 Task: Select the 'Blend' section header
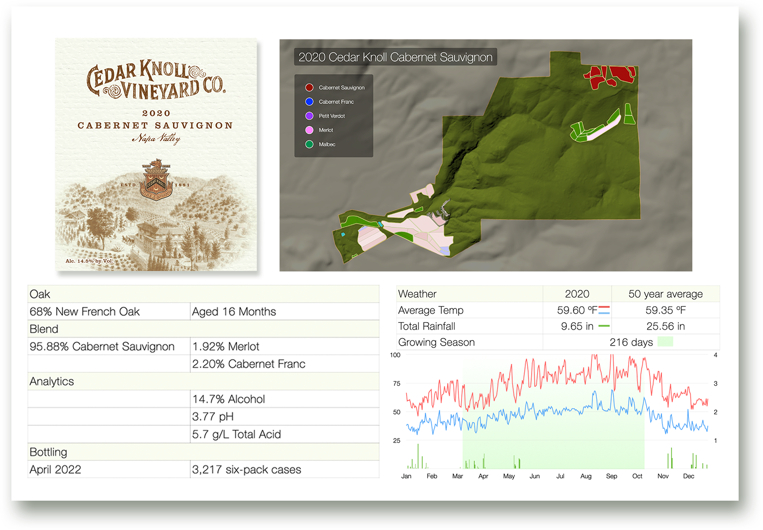(x=203, y=329)
